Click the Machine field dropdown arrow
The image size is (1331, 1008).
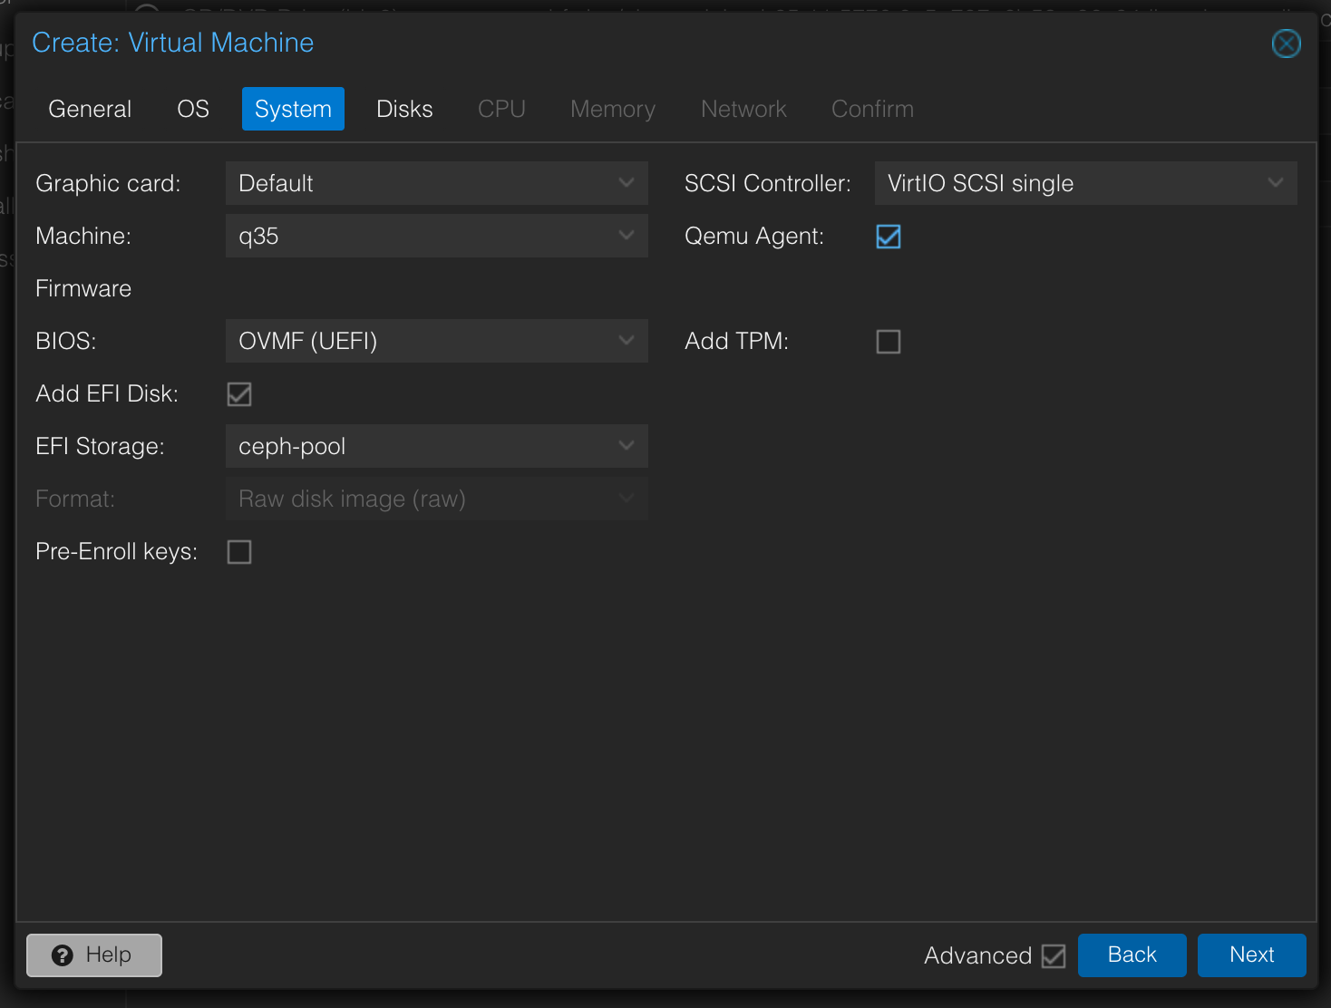[626, 236]
